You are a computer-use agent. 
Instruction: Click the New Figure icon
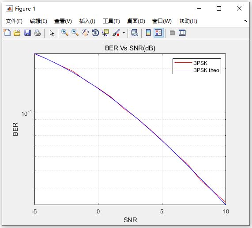point(7,33)
